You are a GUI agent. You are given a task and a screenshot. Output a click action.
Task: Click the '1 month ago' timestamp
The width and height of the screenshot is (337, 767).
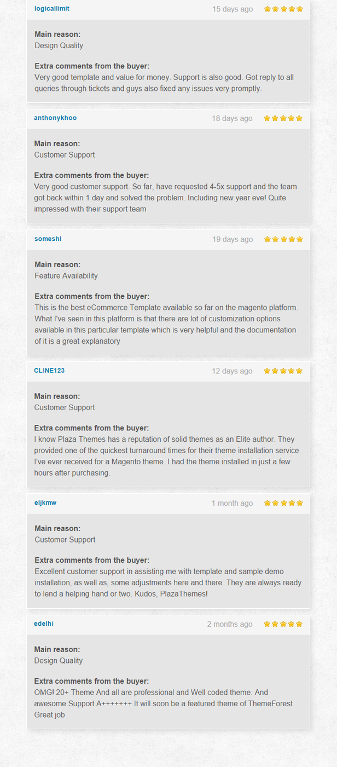[233, 503]
